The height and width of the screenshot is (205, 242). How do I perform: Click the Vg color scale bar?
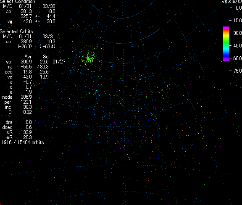click(x=226, y=44)
